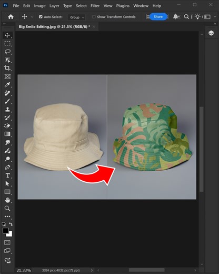The image size is (219, 274).
Task: Toggle the Auto-Select checkbox
Action: pyautogui.click(x=41, y=17)
